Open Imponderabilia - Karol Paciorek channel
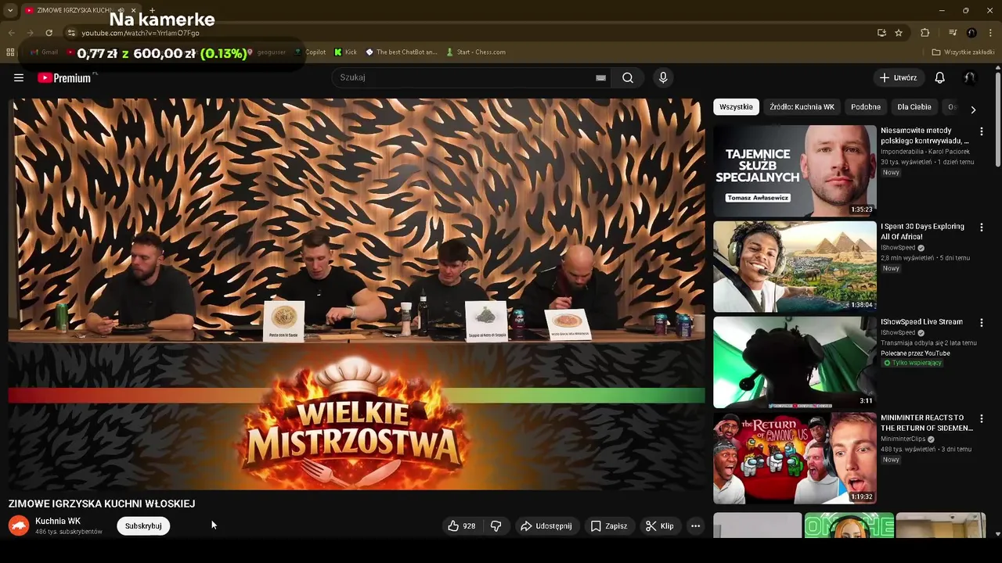Viewport: 1002px width, 563px height. click(925, 152)
